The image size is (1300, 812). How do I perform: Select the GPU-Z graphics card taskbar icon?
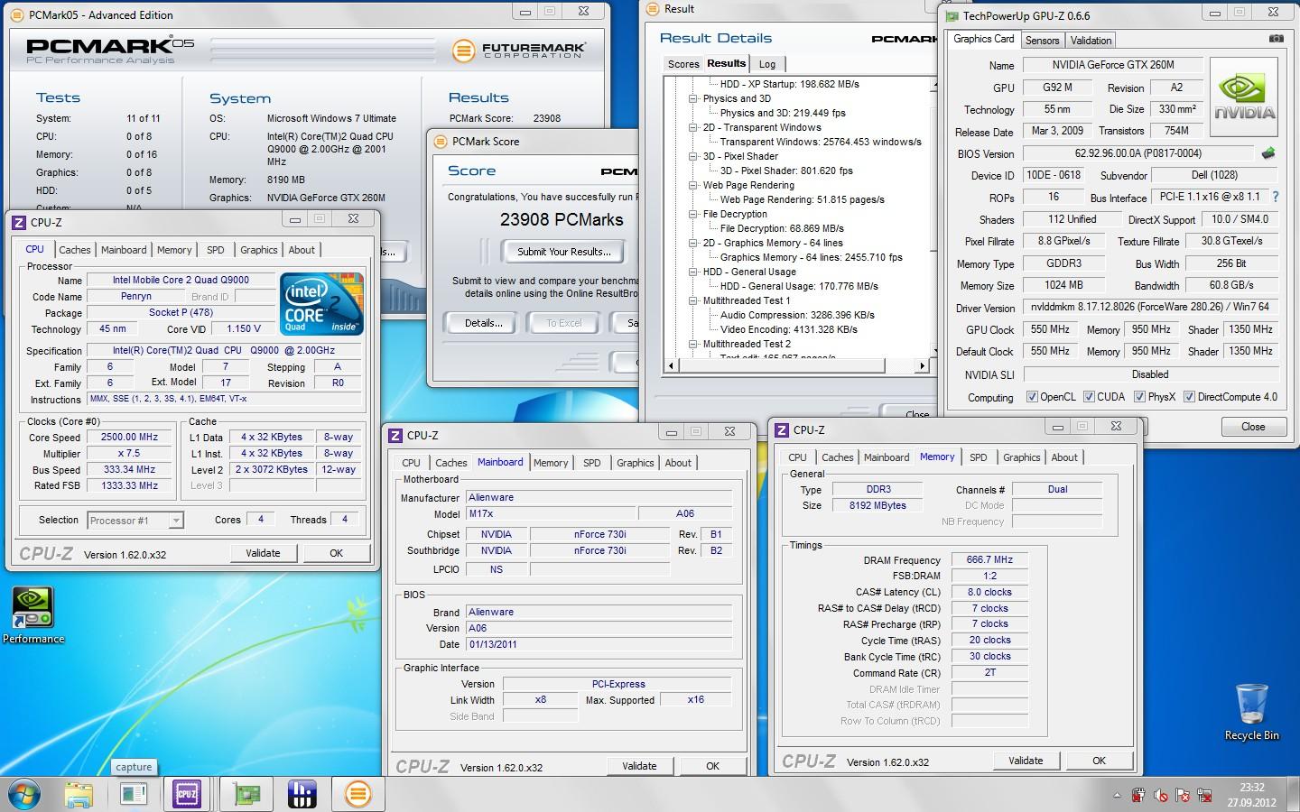246,794
